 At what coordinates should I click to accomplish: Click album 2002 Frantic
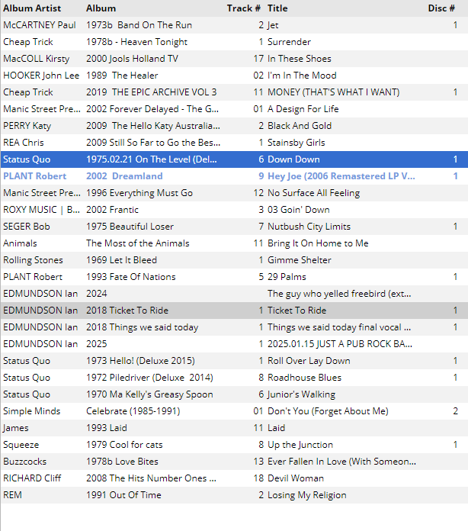(112, 210)
